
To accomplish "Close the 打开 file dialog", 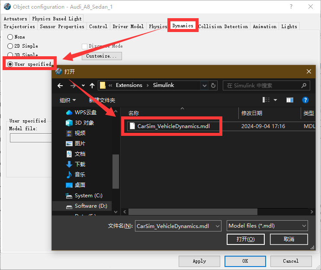I will click(309, 71).
